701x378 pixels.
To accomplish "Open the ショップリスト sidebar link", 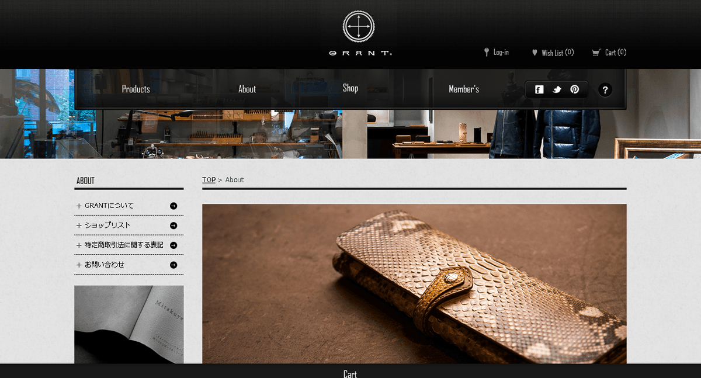I will (x=107, y=226).
